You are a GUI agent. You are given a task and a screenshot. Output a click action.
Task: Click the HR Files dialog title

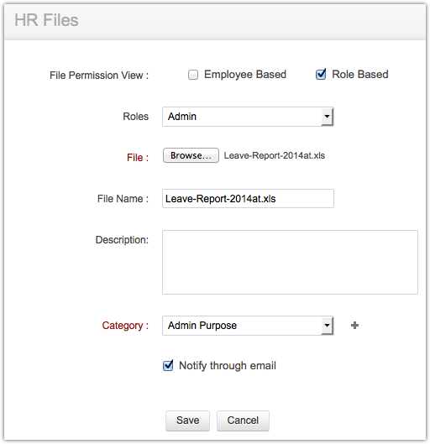[x=46, y=20]
